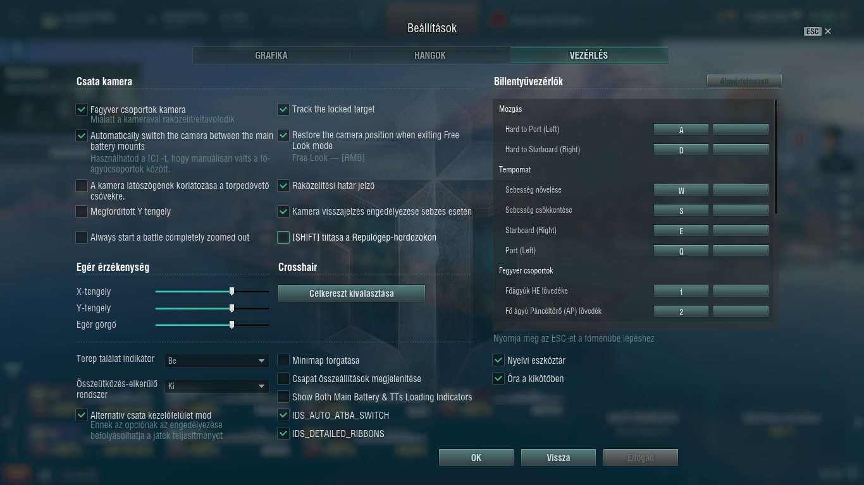Viewport: 864px width, 485px height.
Task: Click the Egér görgő slider handle
Action: [x=232, y=325]
